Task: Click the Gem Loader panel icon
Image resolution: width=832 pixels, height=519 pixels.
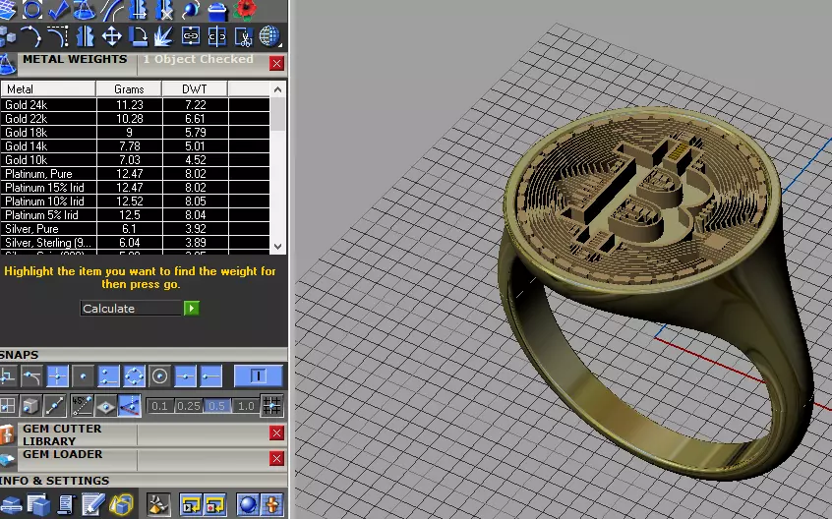Action: coord(8,459)
